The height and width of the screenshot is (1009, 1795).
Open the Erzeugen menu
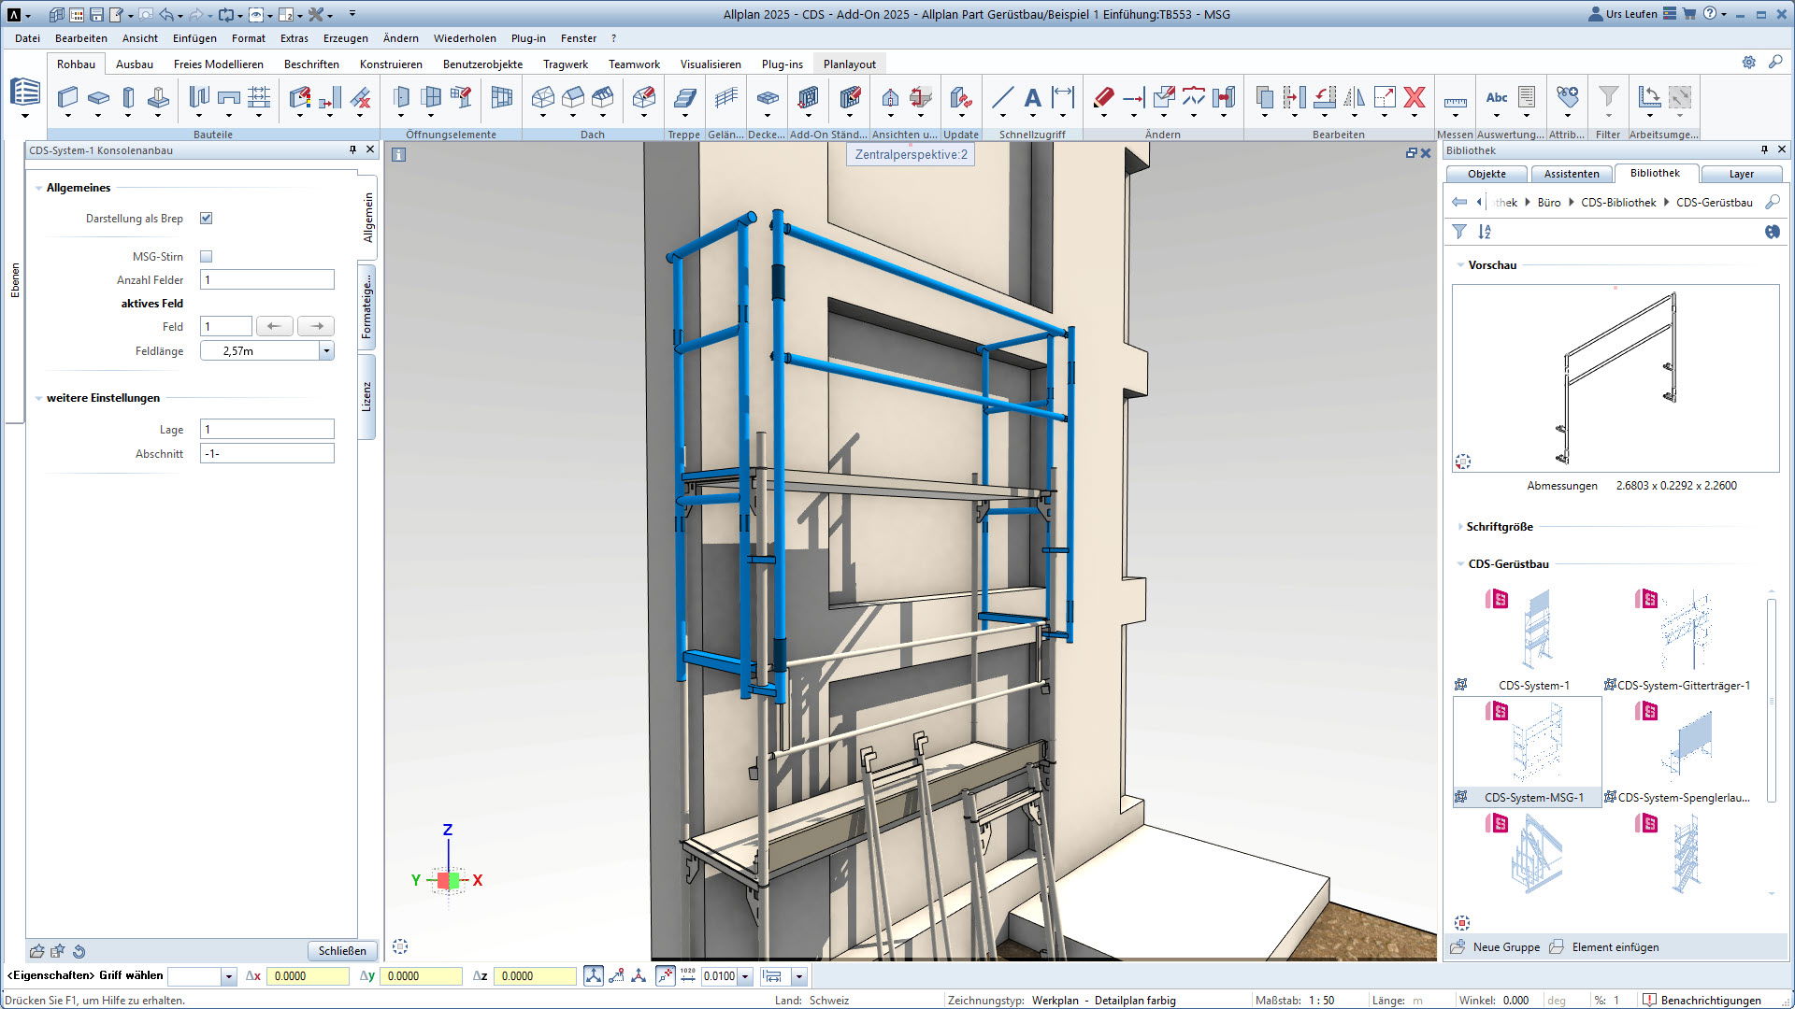(x=345, y=38)
